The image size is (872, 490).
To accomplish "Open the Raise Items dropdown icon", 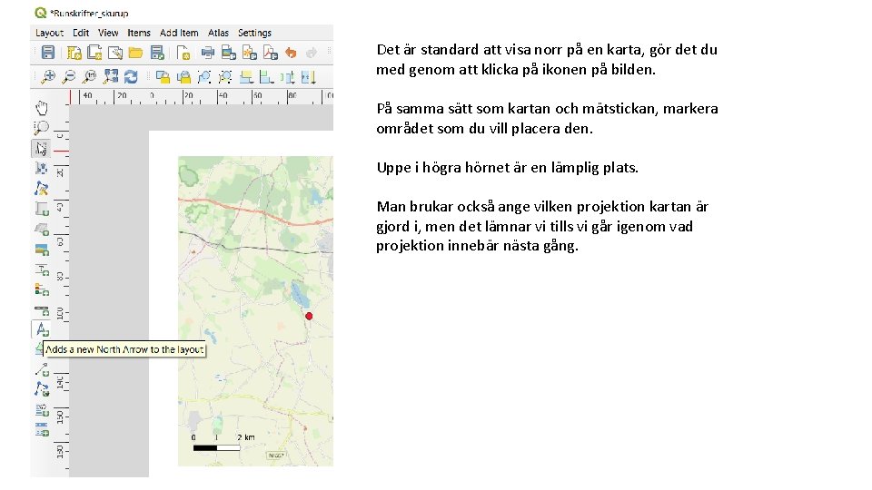I will [246, 76].
